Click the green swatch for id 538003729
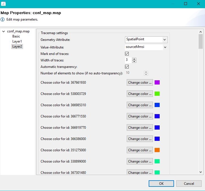This screenshot has width=205, height=191. pyautogui.click(x=157, y=94)
